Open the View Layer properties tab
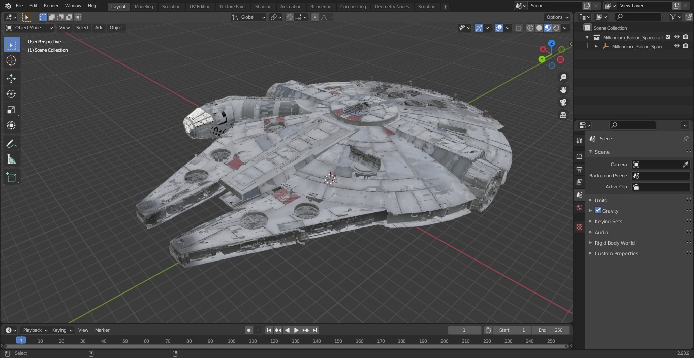Viewport: 694px width, 358px height. 579,182
